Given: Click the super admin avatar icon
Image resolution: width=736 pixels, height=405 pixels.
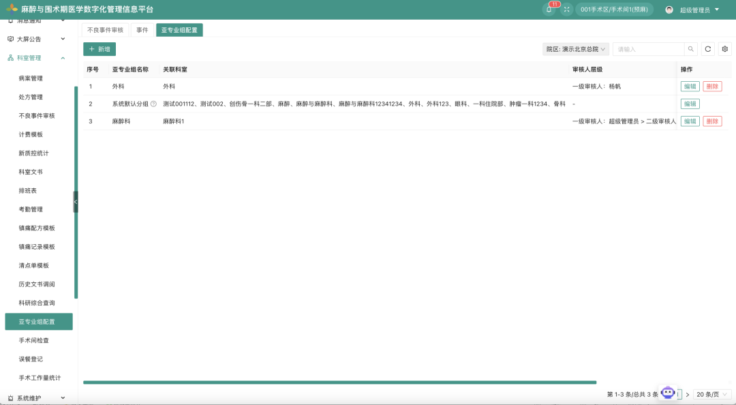Looking at the screenshot, I should point(669,10).
